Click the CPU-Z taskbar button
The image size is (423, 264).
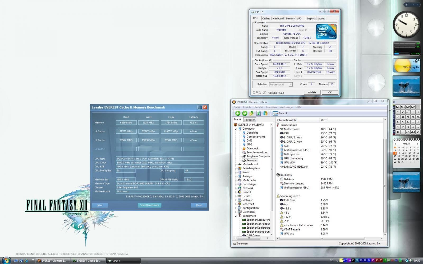coord(123,261)
